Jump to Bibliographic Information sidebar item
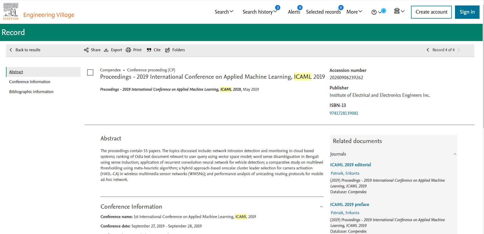 [x=31, y=92]
